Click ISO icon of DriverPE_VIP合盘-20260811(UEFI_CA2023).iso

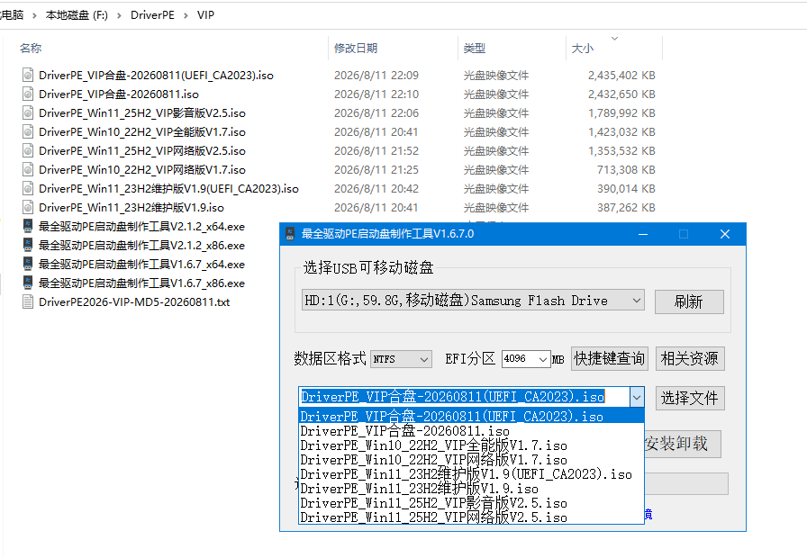[28, 75]
